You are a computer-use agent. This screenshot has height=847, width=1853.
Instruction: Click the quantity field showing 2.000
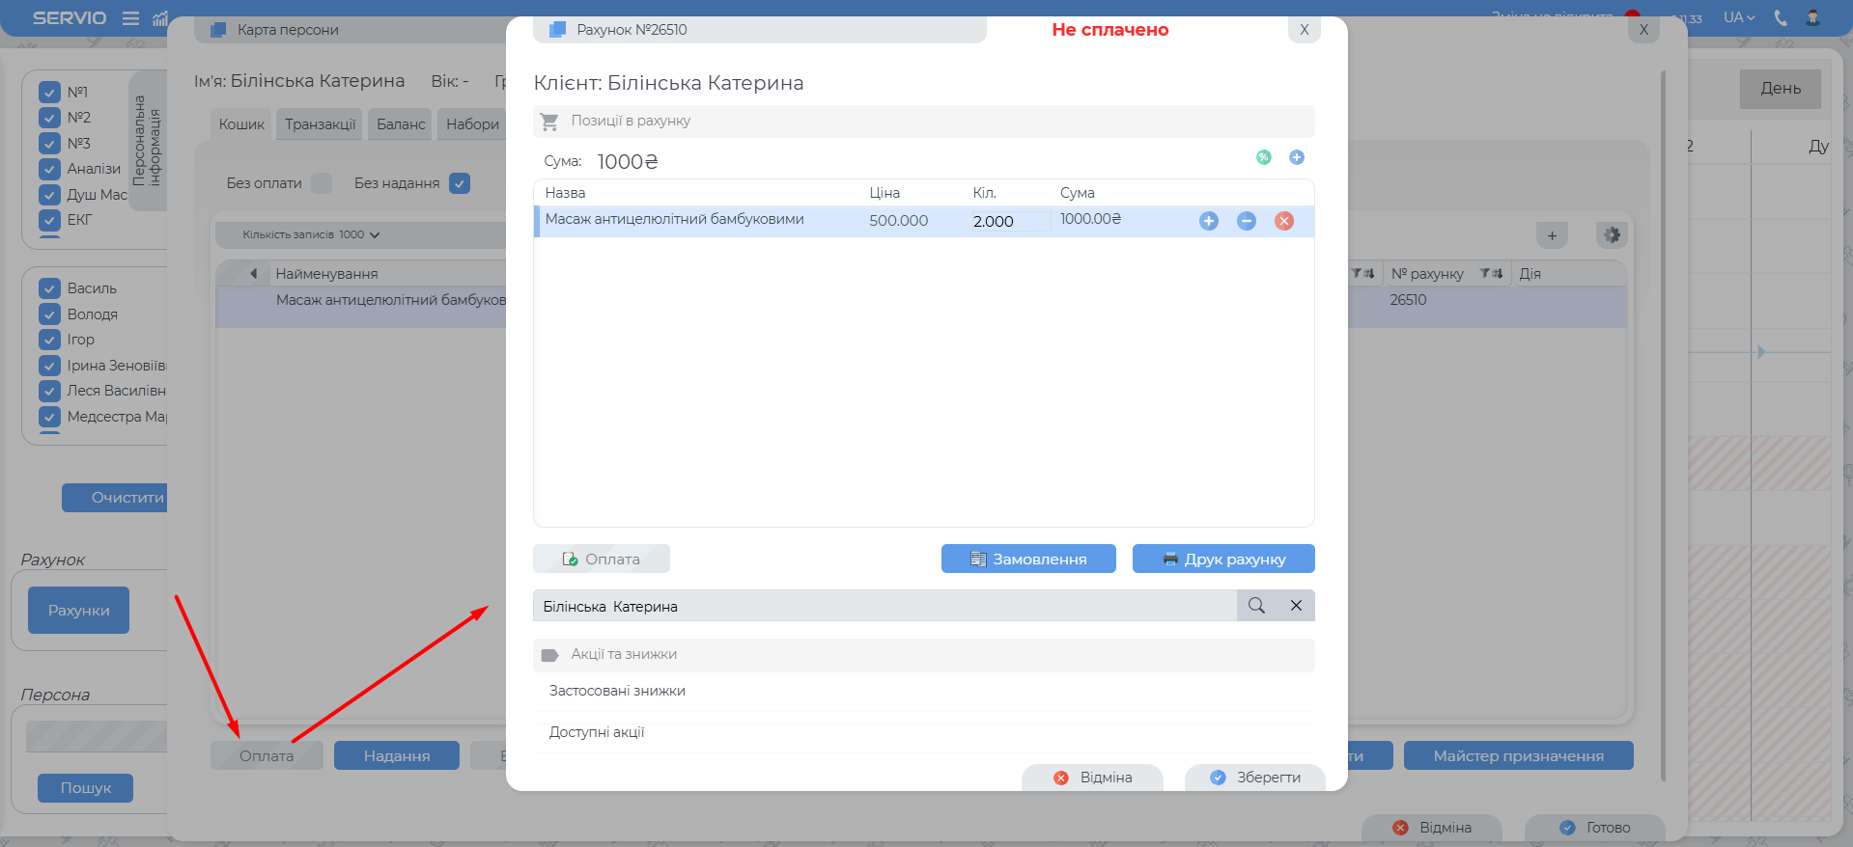point(1009,222)
